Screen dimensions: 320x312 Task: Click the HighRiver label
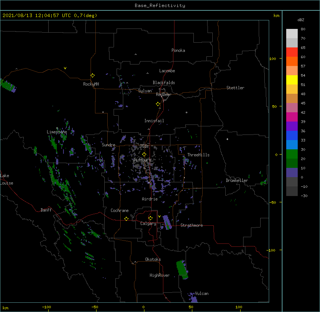160,275
